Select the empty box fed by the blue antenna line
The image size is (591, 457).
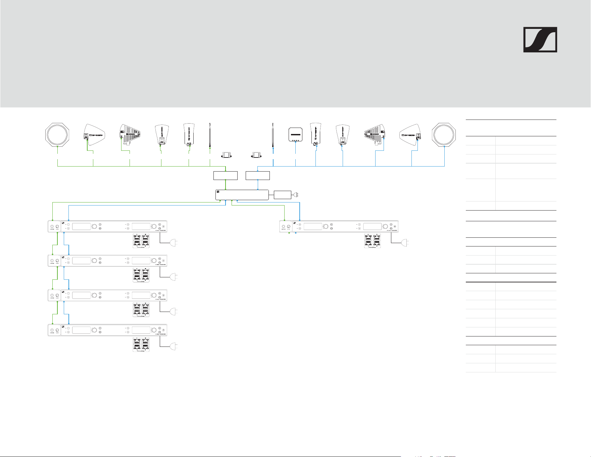point(258,176)
